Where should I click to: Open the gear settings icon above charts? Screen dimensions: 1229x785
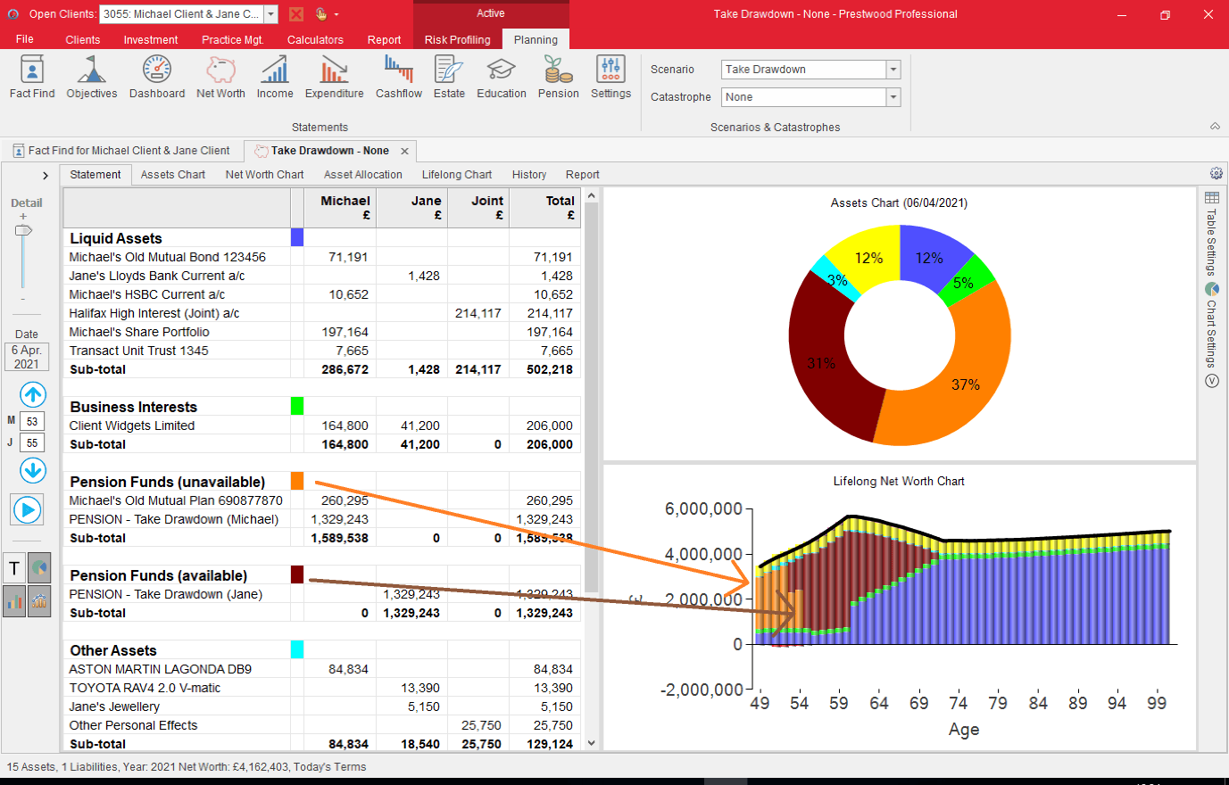click(1216, 174)
